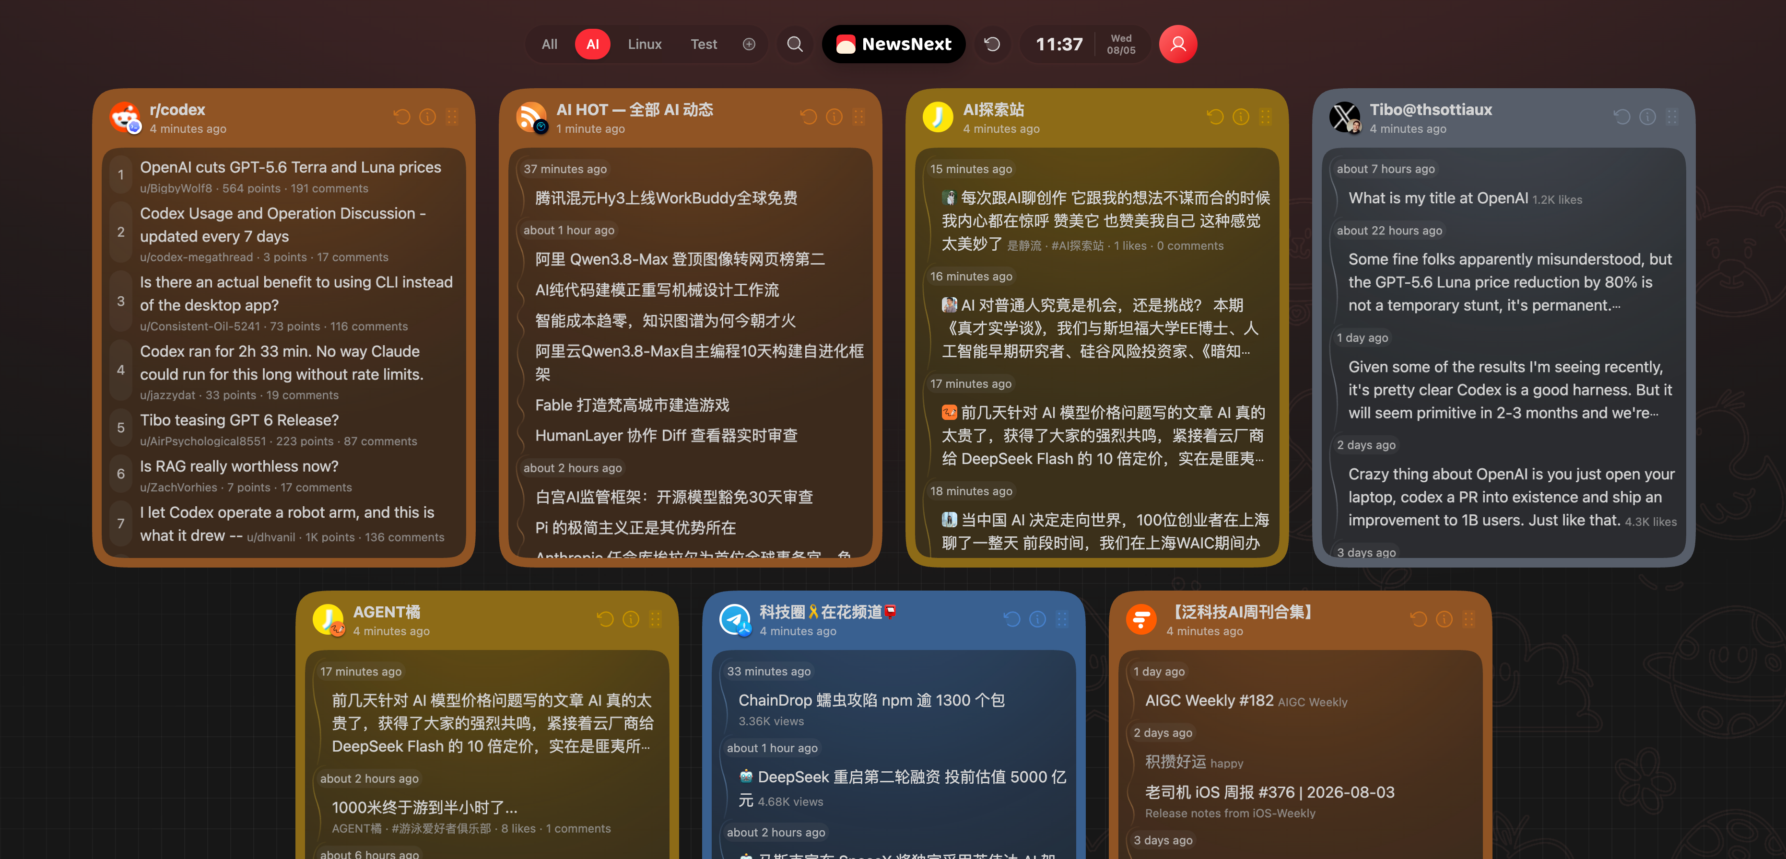Open 'HumanLayer 协作 Diff 查看器实时审查' article
1786x859 pixels.
coord(666,436)
